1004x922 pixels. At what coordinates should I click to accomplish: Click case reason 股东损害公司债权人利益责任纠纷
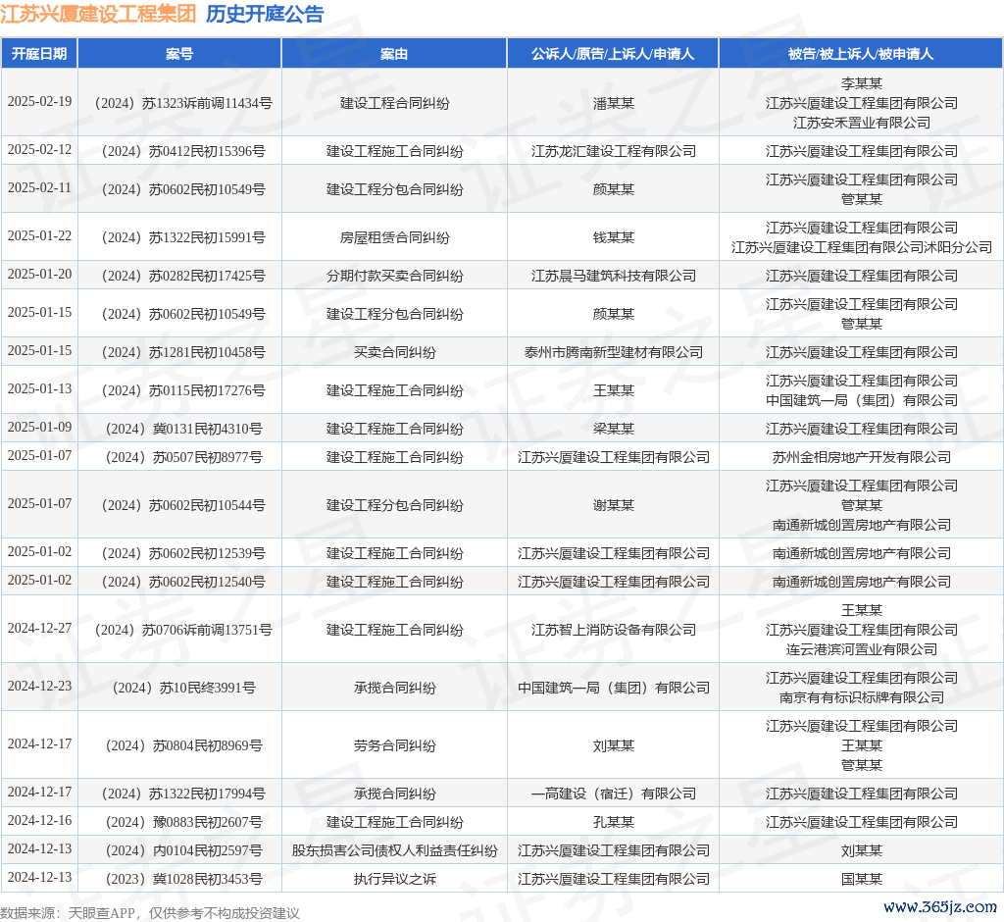coord(394,850)
